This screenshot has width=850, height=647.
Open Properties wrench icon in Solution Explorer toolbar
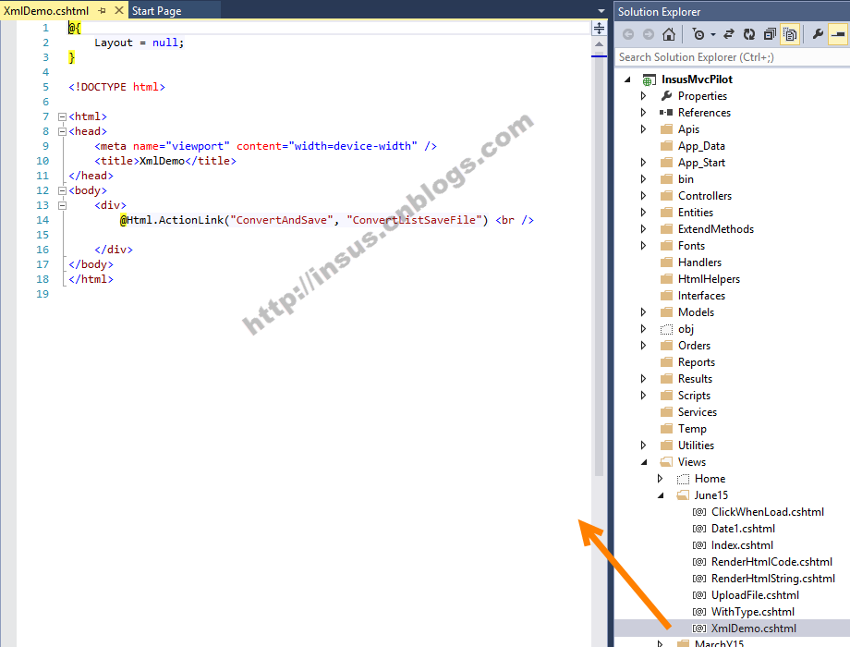(818, 34)
